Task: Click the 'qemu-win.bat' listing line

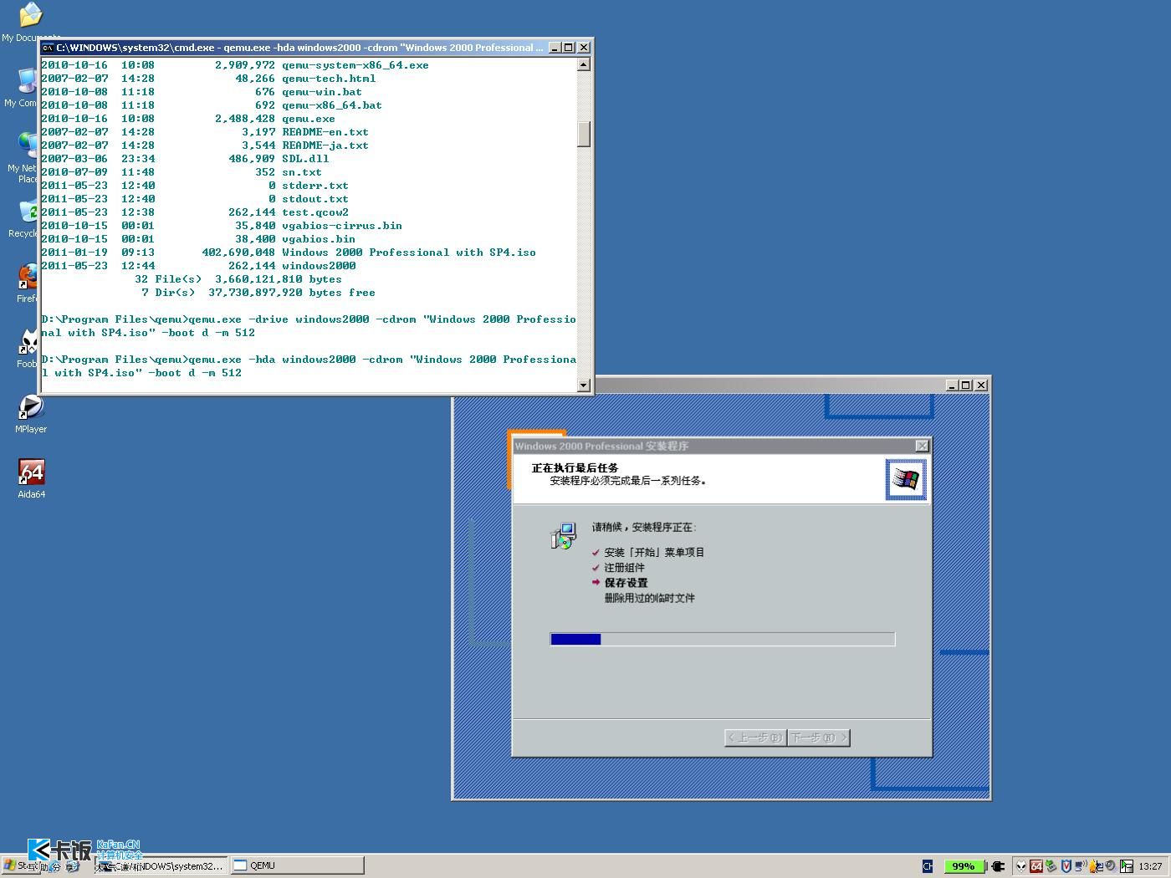Action: tap(202, 92)
